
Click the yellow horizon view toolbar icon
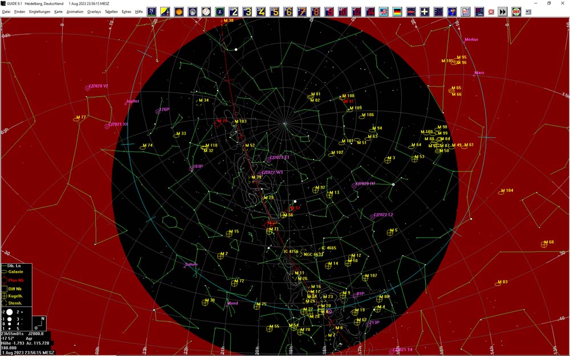165,11
